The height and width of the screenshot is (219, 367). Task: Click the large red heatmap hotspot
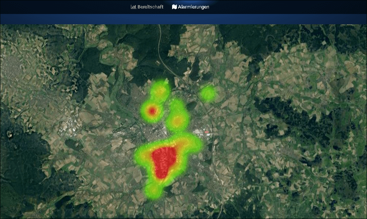coord(164,162)
